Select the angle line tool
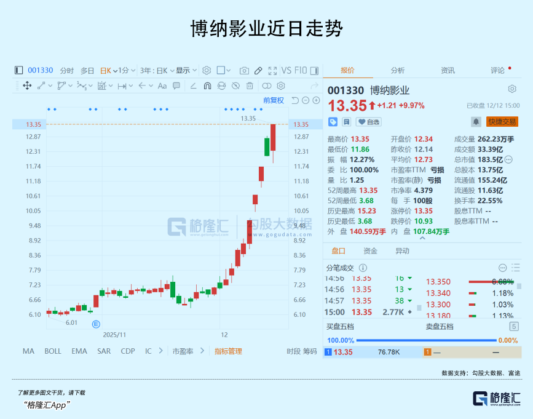This screenshot has width=533, height=419. (x=193, y=86)
